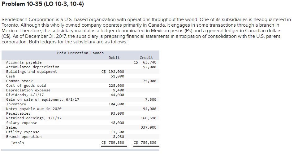Image resolution: width=294 pixels, height=154 pixels.
Task: Click the word "Toronto" in the paragraph
Action: point(11,25)
